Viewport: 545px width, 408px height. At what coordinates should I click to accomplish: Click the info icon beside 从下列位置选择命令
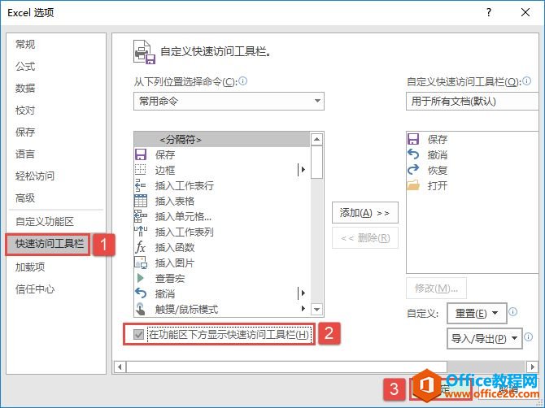click(243, 81)
